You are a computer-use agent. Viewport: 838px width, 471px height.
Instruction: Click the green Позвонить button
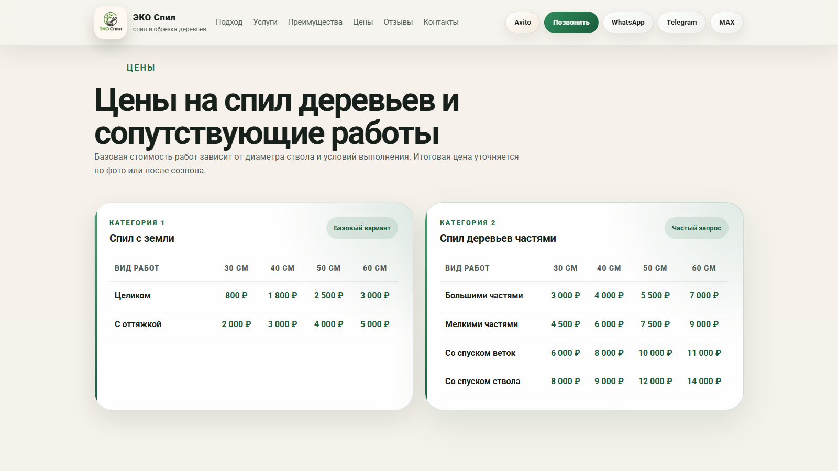click(571, 23)
